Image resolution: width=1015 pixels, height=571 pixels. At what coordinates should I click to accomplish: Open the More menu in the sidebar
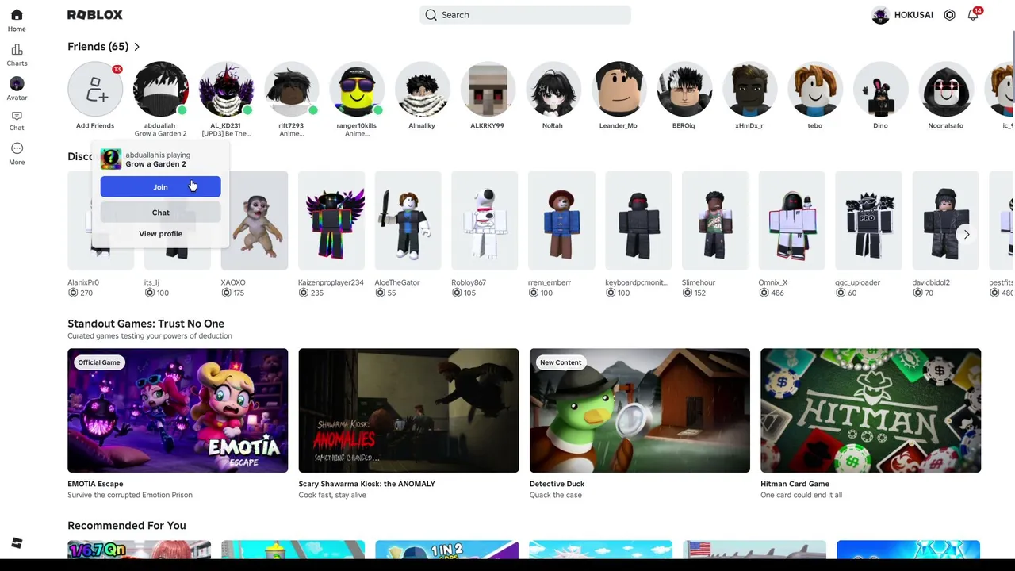pos(17,154)
